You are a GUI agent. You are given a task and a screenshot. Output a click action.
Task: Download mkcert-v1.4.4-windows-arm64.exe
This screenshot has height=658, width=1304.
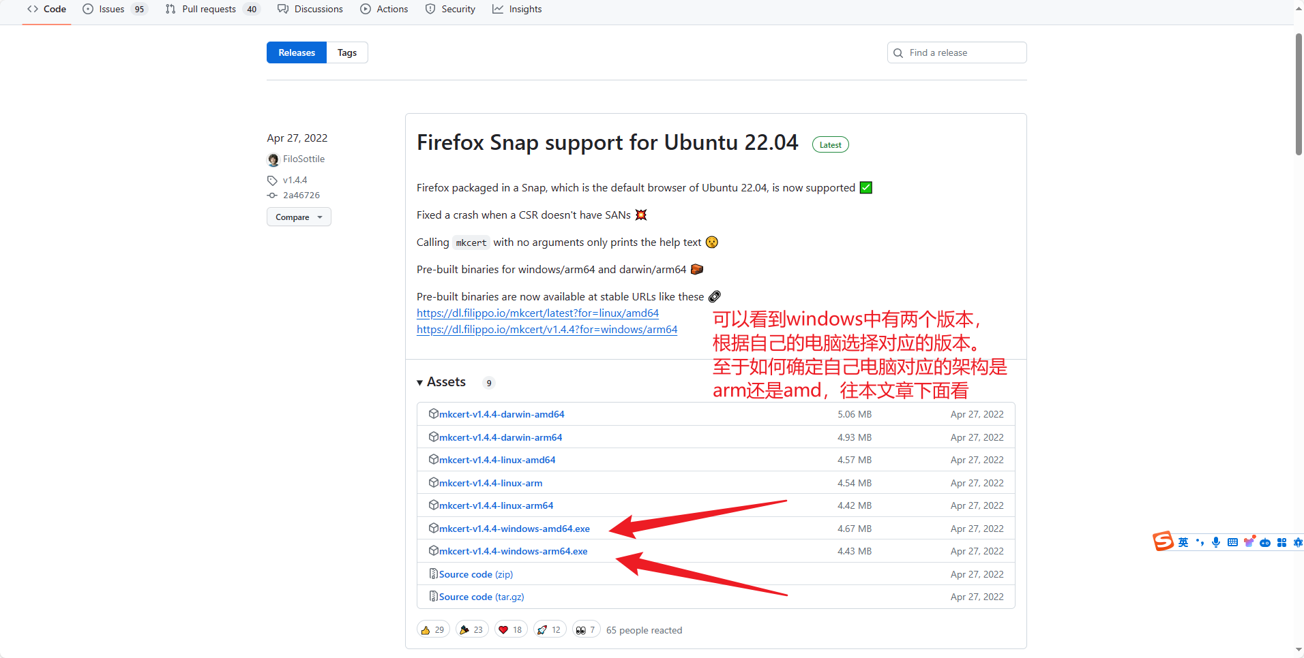[x=513, y=551]
